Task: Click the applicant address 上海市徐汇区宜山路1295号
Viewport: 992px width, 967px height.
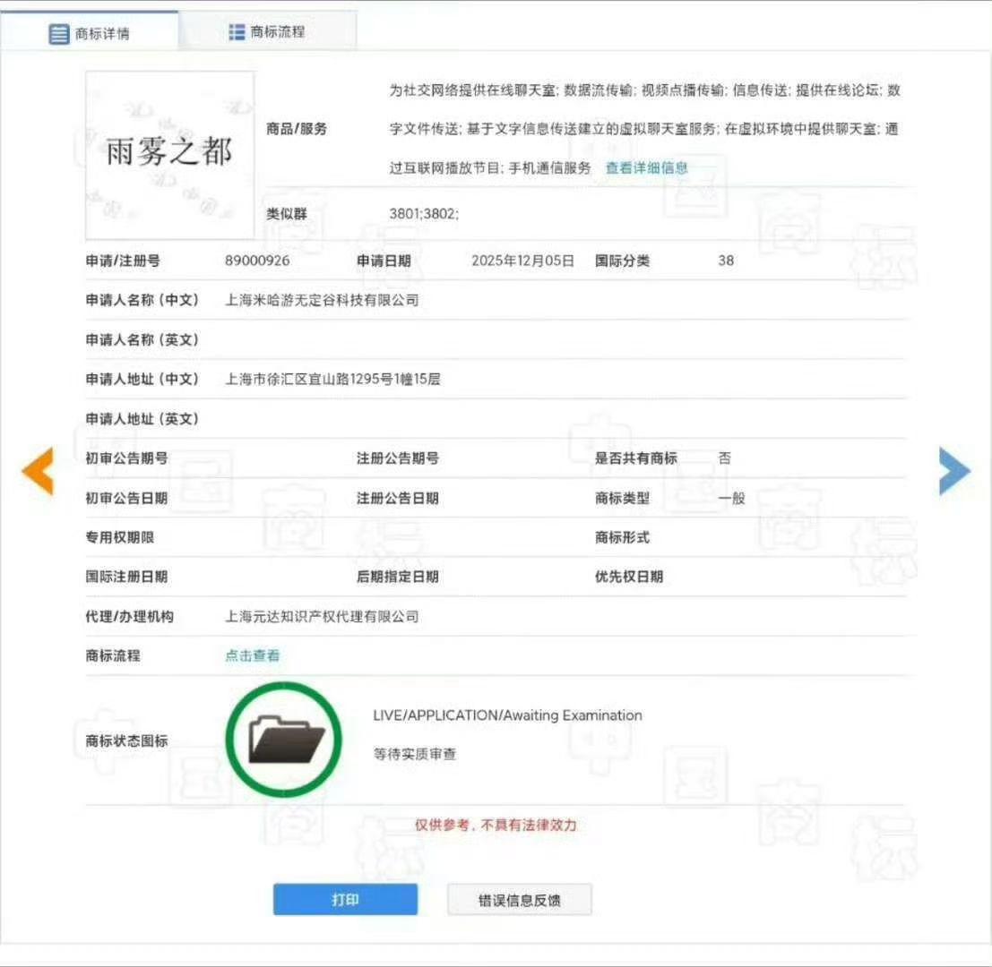Action: pyautogui.click(x=332, y=380)
